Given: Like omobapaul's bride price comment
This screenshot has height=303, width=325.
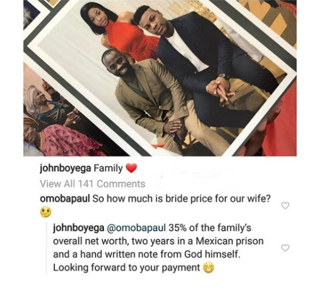Looking at the screenshot, I should (285, 205).
